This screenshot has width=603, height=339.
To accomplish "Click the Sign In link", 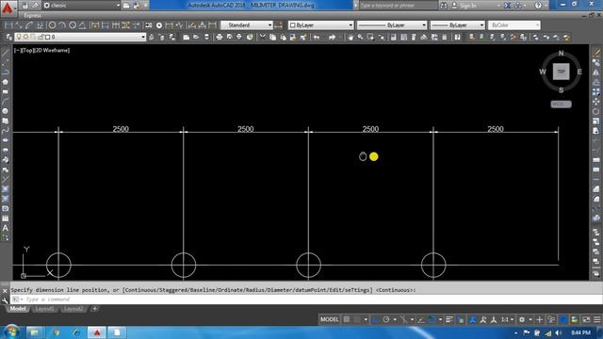I will coord(468,6).
